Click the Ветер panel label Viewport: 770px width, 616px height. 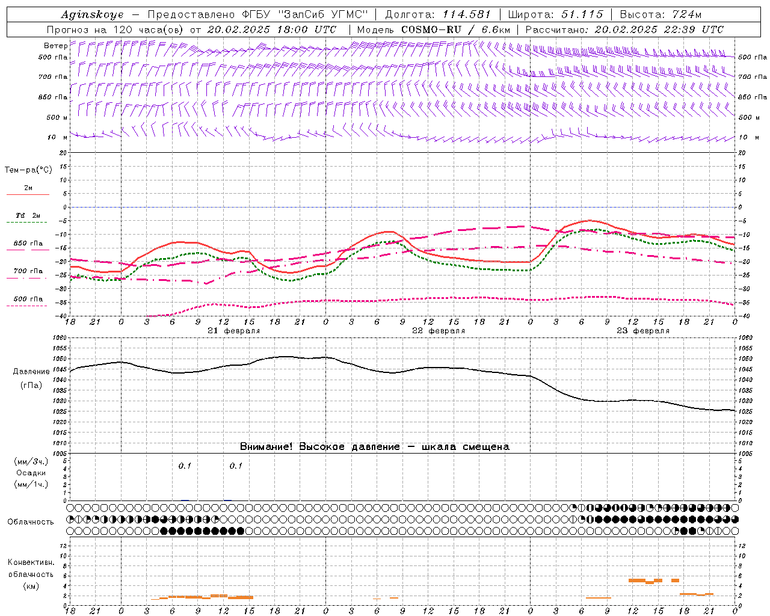[x=55, y=46]
